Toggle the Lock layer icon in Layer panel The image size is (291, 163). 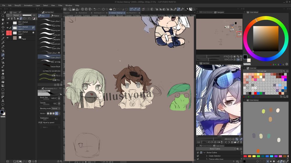pyautogui.click(x=18, y=19)
